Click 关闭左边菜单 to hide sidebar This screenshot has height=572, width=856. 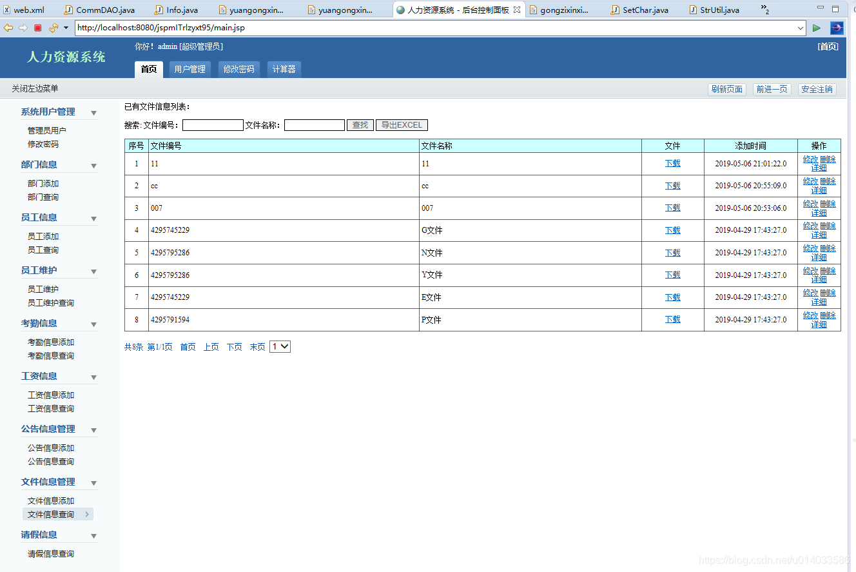point(35,89)
